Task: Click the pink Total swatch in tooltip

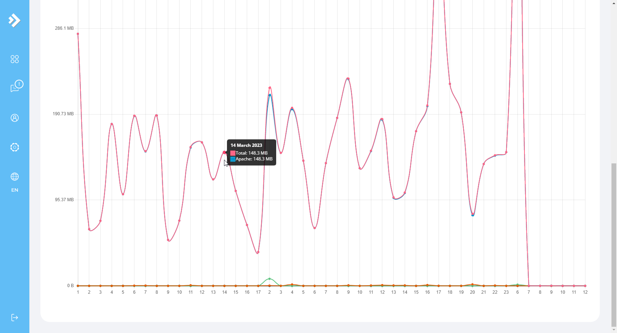Action: [233, 153]
